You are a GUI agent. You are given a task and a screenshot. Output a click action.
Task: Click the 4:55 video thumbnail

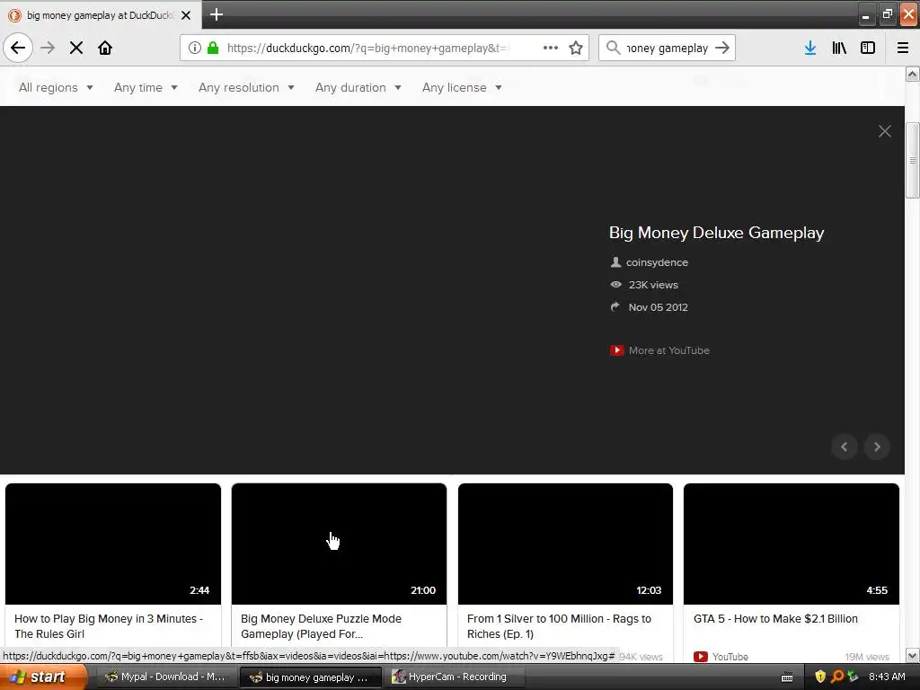792,544
